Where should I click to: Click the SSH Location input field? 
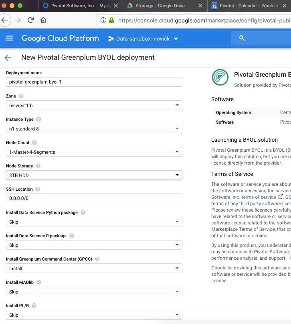point(94,198)
